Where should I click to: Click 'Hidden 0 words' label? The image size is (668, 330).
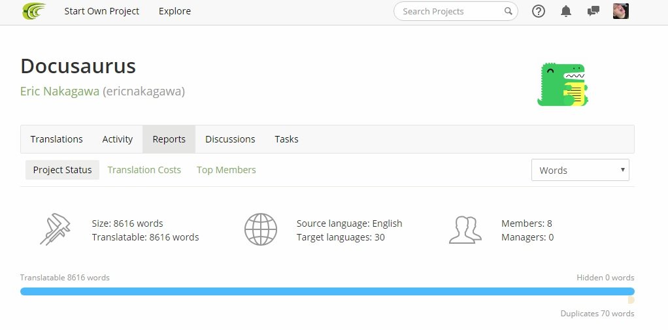pos(605,278)
